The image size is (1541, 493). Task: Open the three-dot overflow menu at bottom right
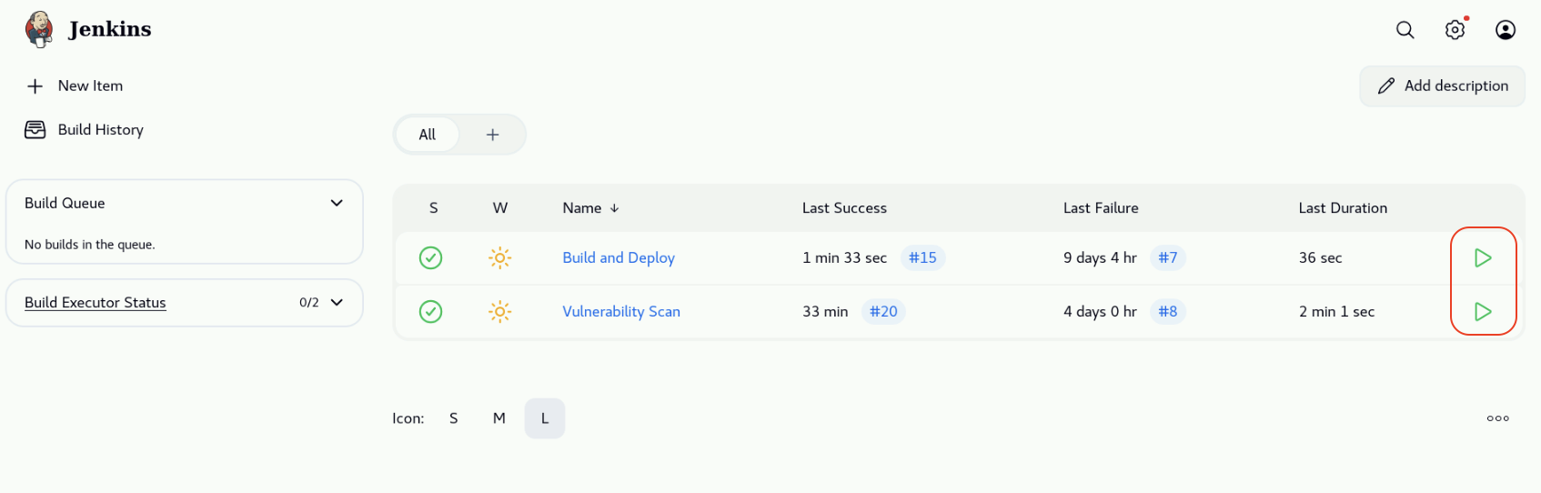[x=1497, y=418]
